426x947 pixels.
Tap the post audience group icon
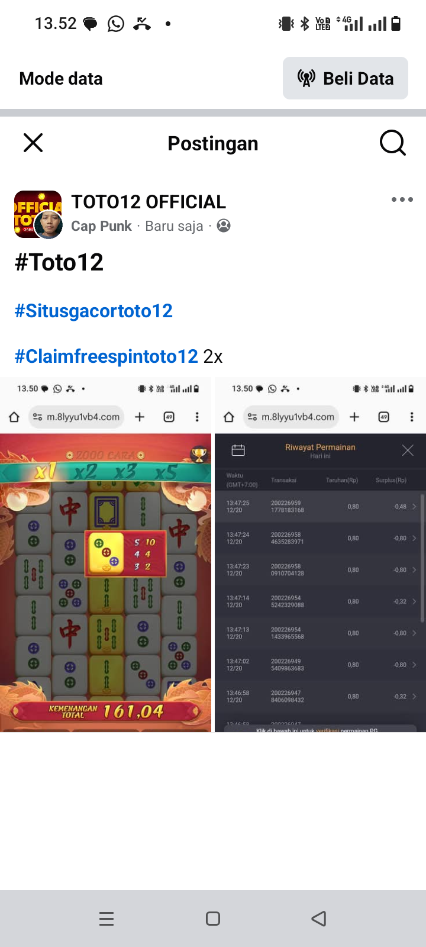point(224,226)
